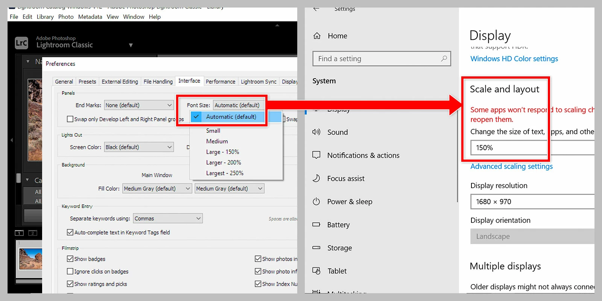Open the End Marks dropdown
This screenshot has width=602, height=301.
click(139, 105)
